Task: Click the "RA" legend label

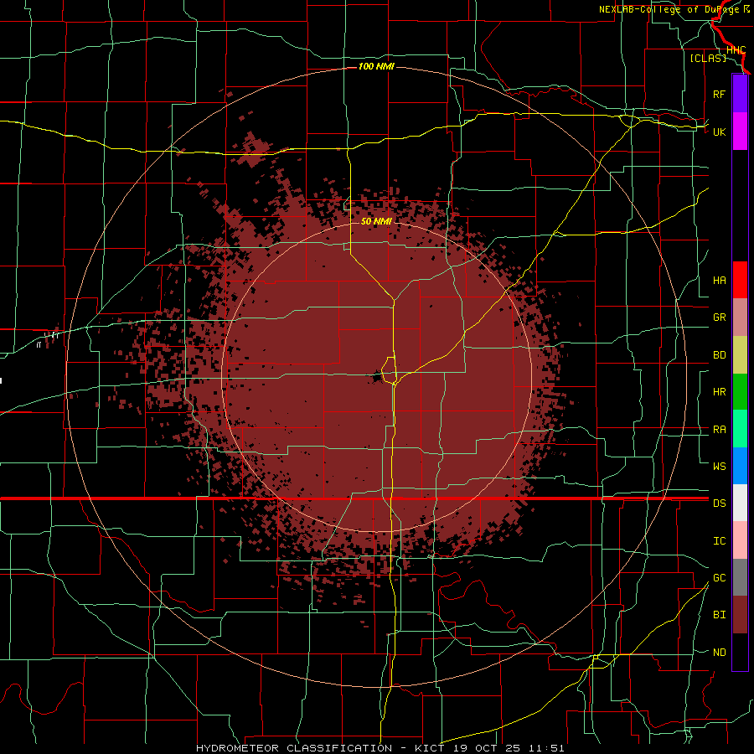Action: [x=719, y=429]
